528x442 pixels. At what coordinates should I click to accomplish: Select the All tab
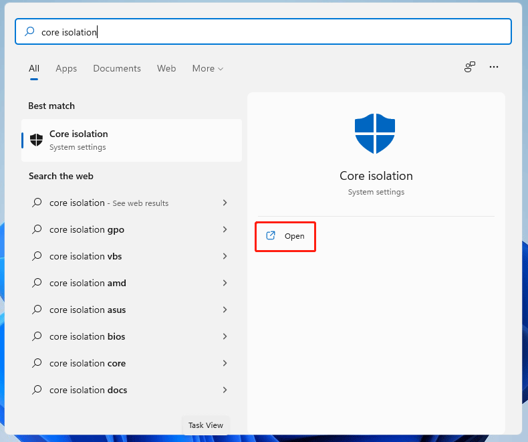coord(34,68)
